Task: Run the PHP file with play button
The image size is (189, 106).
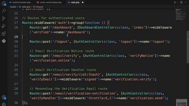Action: pyautogui.click(x=175, y=2)
